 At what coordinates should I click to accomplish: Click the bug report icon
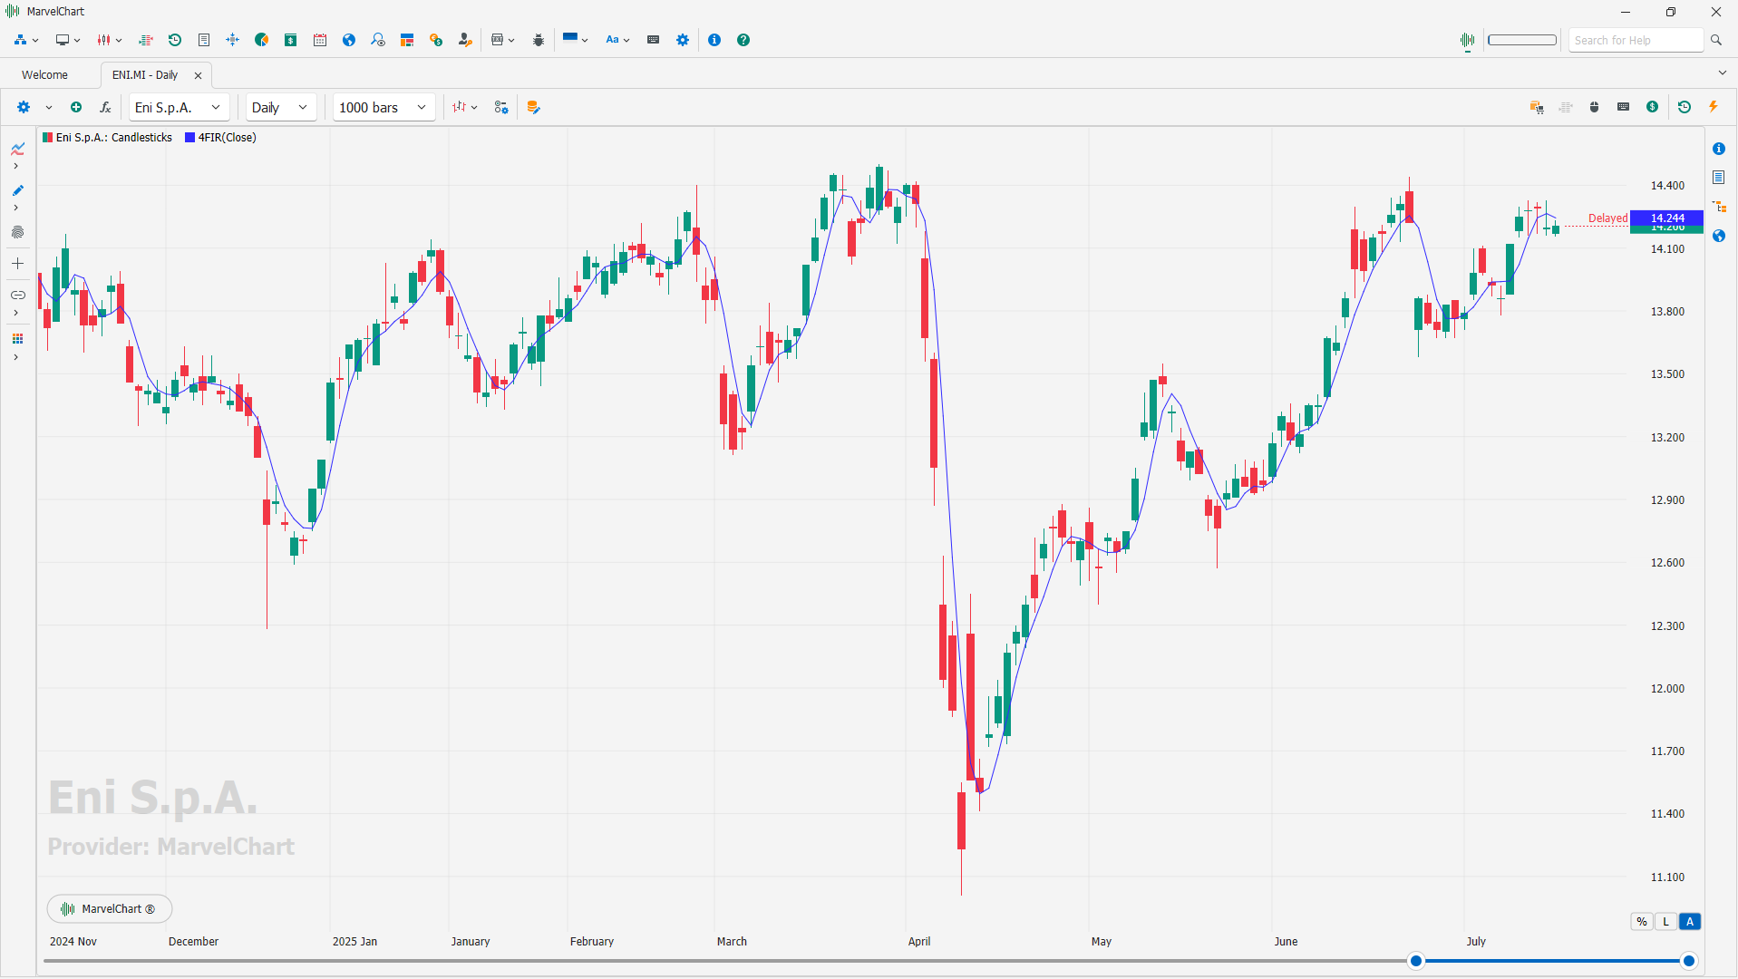(x=539, y=40)
